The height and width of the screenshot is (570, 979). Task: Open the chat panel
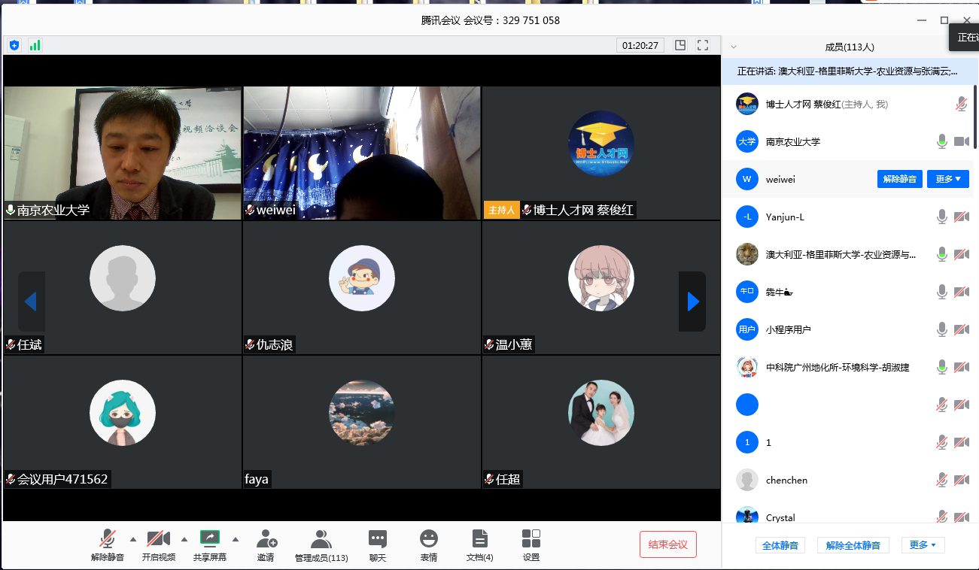click(x=378, y=545)
